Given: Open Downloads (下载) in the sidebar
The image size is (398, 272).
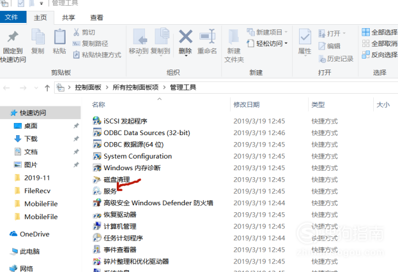Looking at the screenshot, I should [x=30, y=139].
